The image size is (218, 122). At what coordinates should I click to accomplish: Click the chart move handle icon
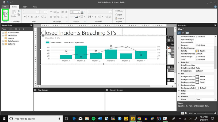pos(43,36)
